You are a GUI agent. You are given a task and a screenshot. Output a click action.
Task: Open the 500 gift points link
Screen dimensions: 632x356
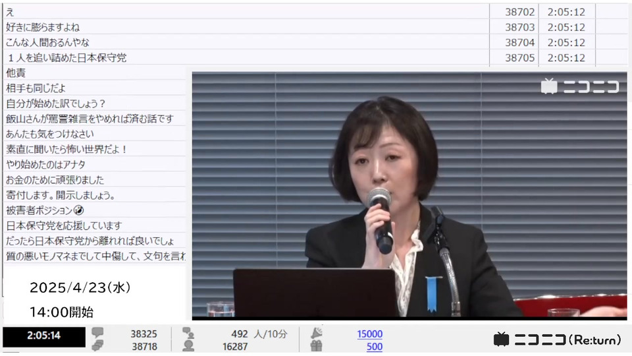point(375,346)
